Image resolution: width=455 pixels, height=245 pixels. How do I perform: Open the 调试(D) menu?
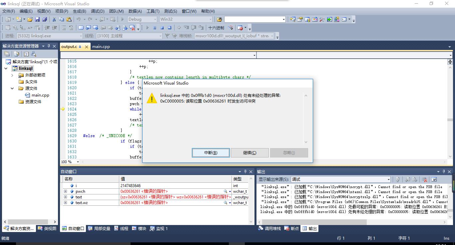[x=98, y=11]
